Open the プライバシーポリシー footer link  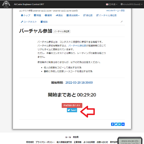[x=45, y=142]
